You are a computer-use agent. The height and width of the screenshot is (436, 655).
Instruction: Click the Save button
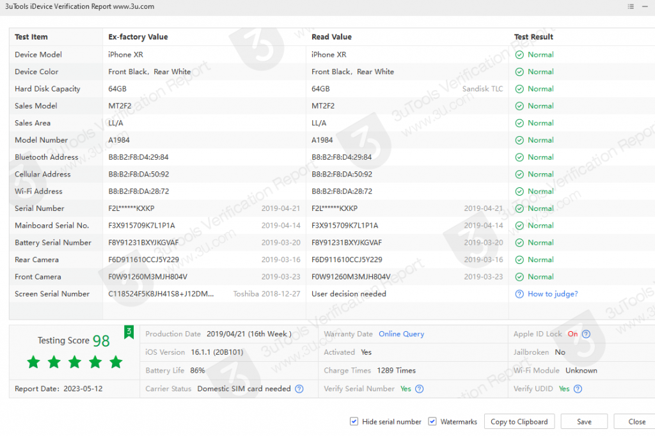pyautogui.click(x=584, y=422)
